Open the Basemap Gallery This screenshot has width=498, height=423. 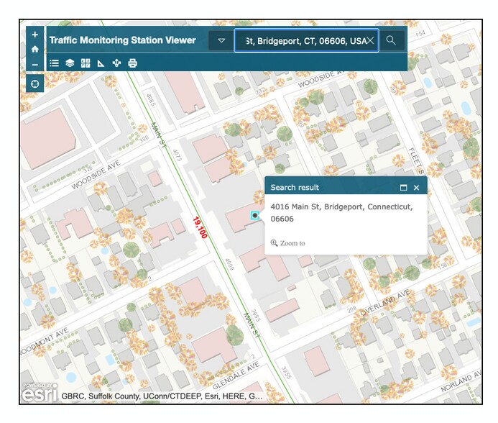(x=86, y=63)
